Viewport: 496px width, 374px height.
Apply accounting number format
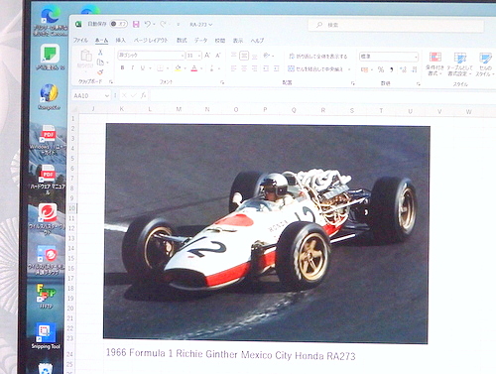click(364, 69)
